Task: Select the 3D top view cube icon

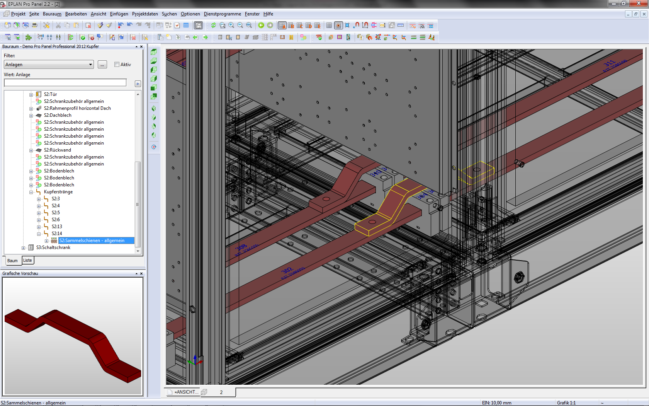Action: [154, 52]
